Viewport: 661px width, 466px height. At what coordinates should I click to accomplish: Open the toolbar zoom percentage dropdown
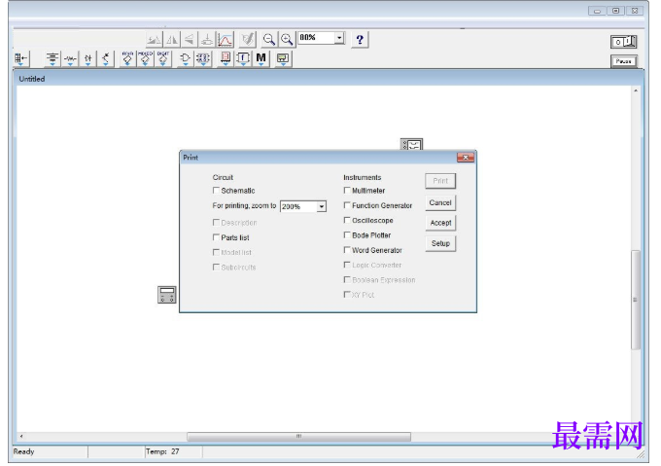point(340,38)
